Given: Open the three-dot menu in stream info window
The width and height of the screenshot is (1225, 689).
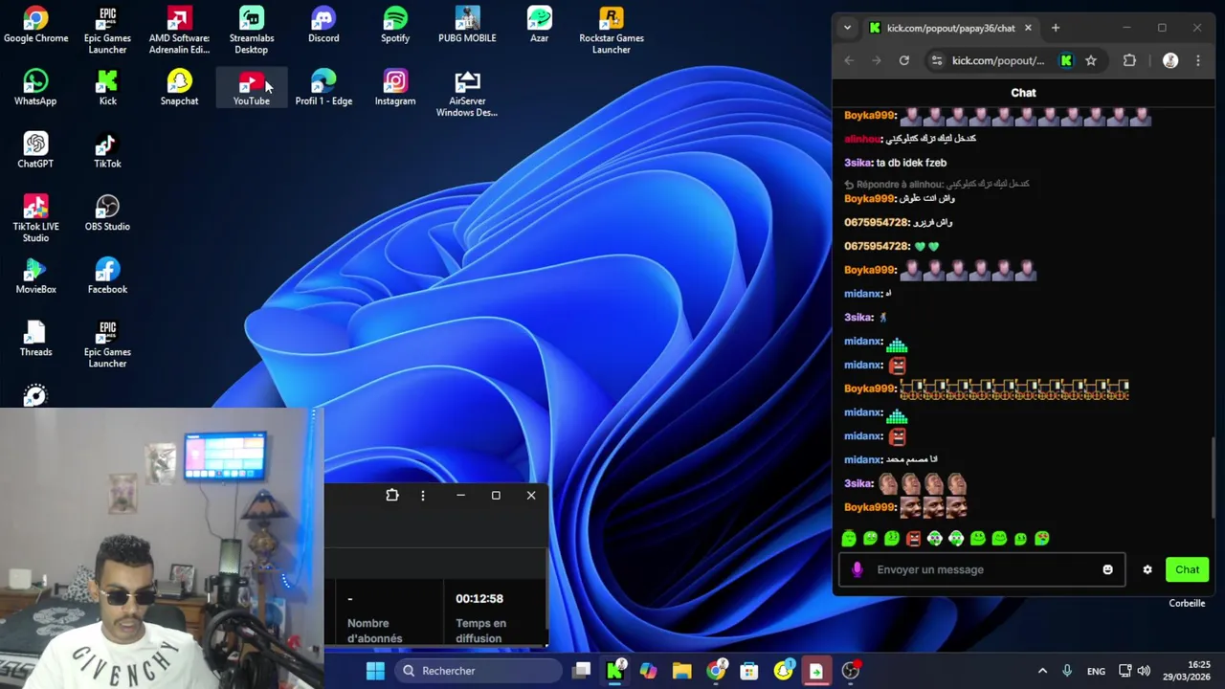Looking at the screenshot, I should point(422,495).
